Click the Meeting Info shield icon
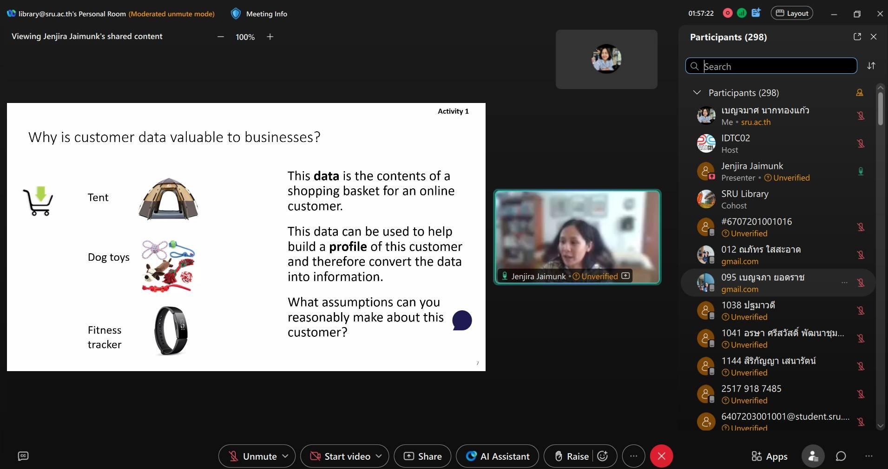 click(236, 14)
